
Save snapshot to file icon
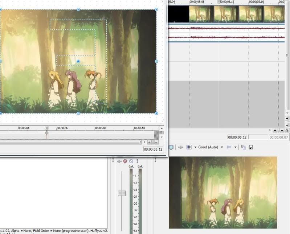click(251, 147)
